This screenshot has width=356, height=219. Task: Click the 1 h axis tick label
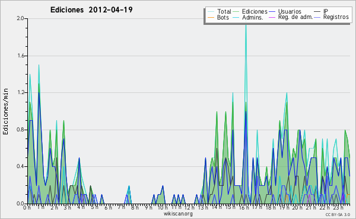coord(40,207)
